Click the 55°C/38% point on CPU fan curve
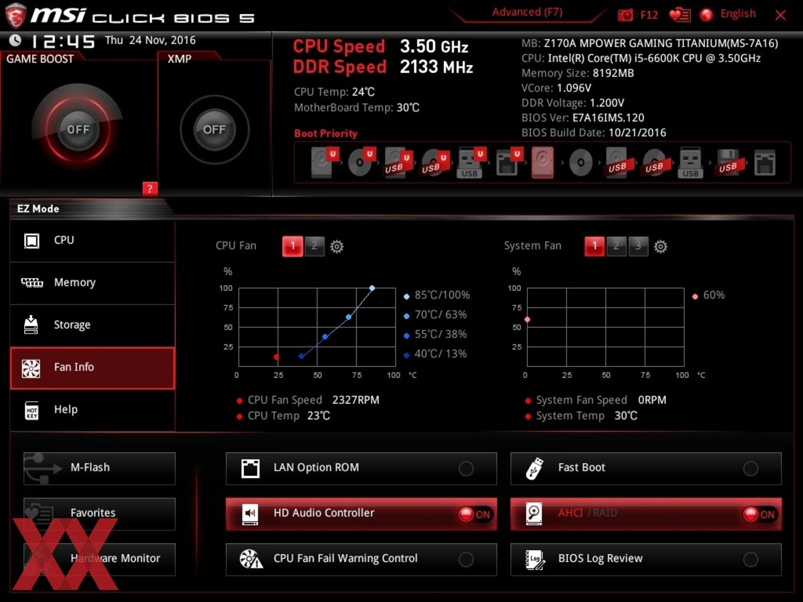 point(325,336)
